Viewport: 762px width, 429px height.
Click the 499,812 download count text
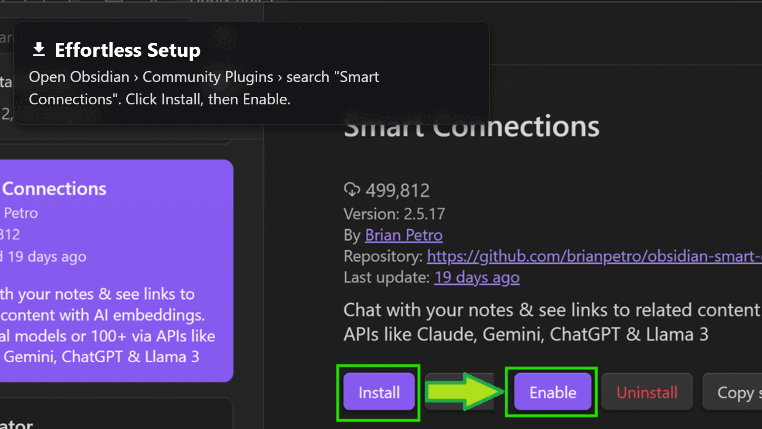tap(397, 190)
